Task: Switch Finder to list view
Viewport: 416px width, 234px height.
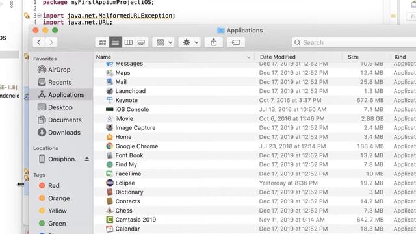Action: (116, 42)
